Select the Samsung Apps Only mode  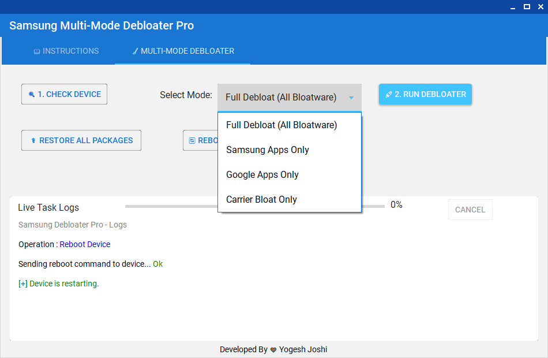pos(268,150)
